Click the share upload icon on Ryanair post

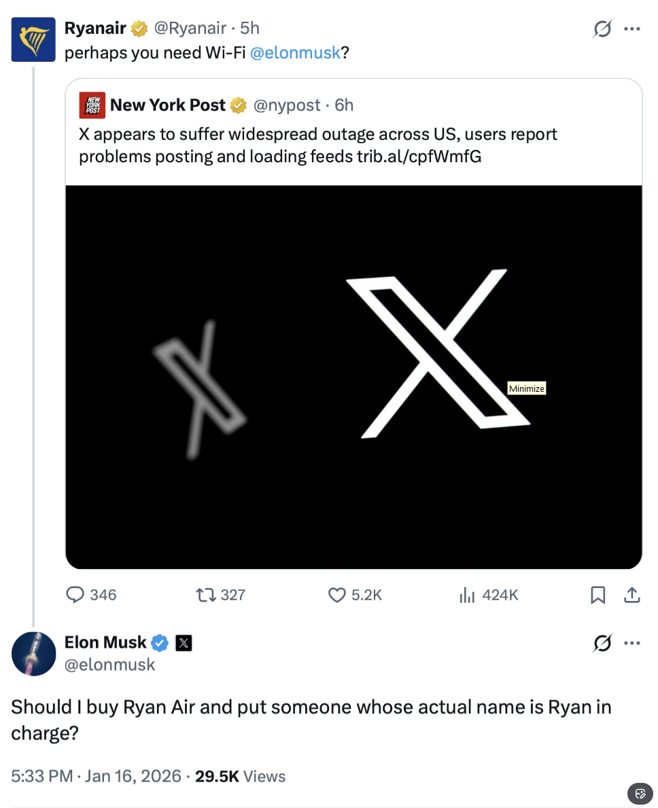pyautogui.click(x=632, y=595)
